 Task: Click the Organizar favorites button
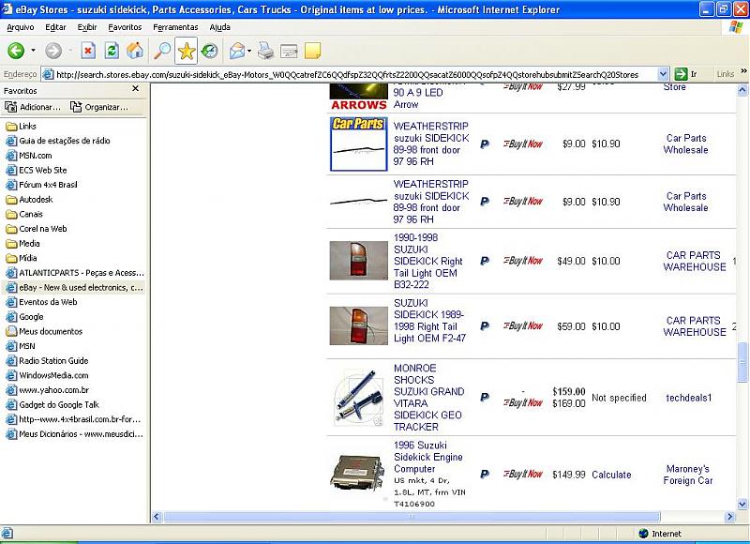99,107
